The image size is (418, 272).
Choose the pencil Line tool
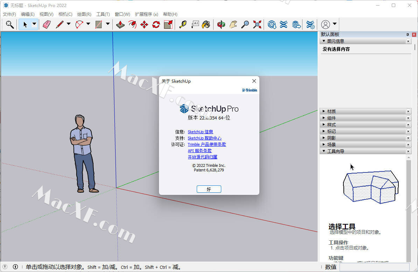click(x=60, y=25)
